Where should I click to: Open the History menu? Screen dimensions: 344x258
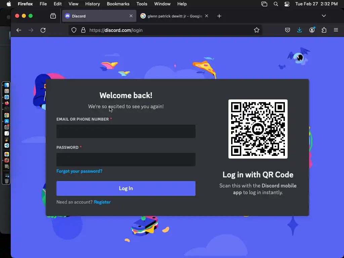[x=92, y=4]
